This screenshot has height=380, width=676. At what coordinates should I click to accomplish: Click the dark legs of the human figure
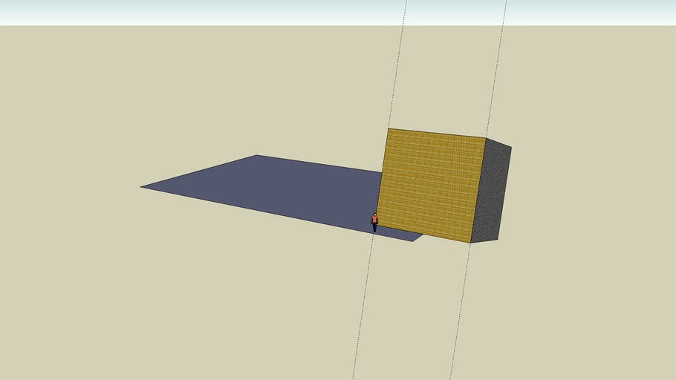(374, 228)
